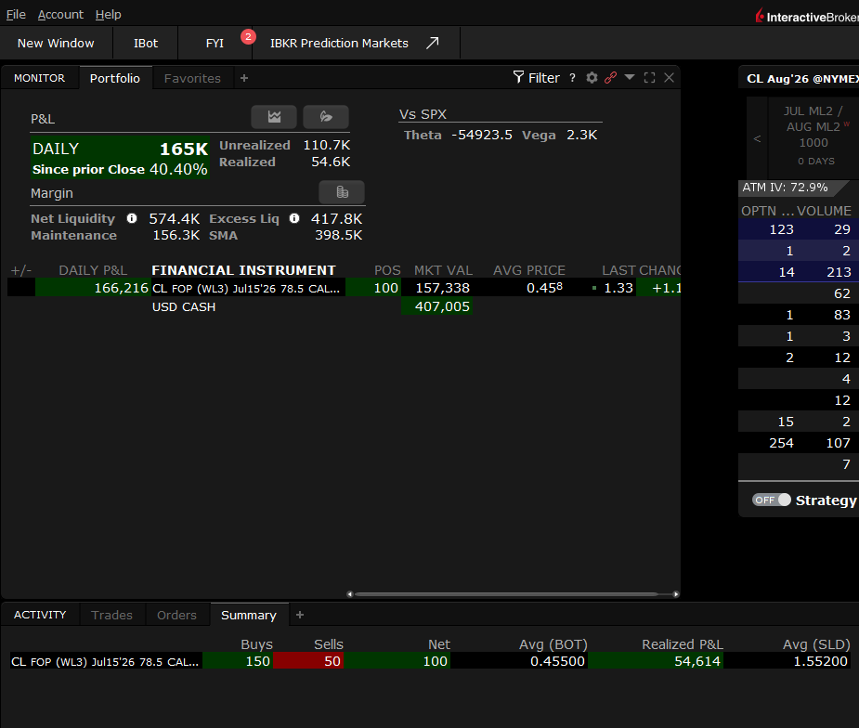Click the Filter label
The width and height of the screenshot is (859, 728).
544,78
